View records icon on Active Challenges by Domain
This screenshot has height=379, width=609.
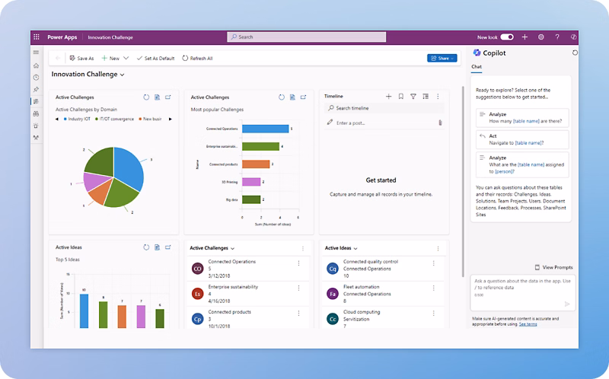[x=158, y=97]
